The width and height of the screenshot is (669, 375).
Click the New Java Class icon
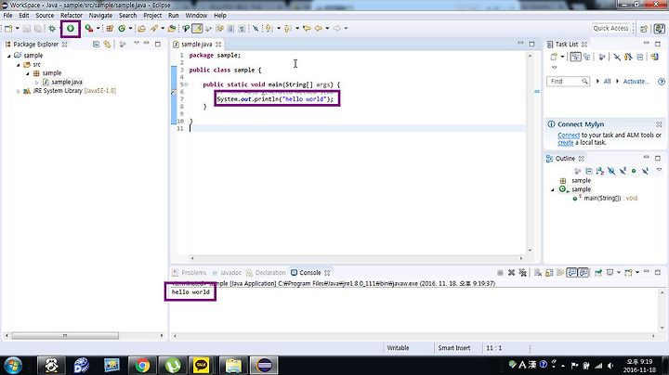coord(123,28)
